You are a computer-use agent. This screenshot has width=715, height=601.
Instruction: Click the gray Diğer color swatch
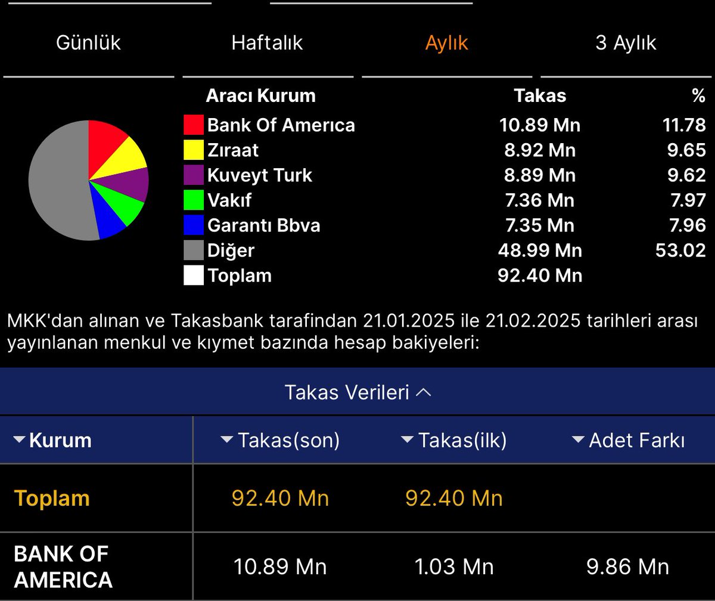[x=194, y=250]
